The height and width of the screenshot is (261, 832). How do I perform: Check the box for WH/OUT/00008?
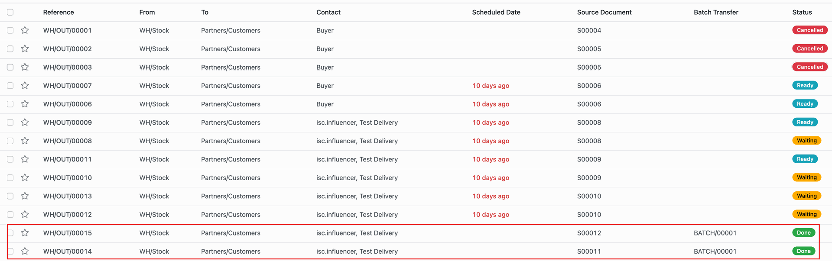pos(10,141)
